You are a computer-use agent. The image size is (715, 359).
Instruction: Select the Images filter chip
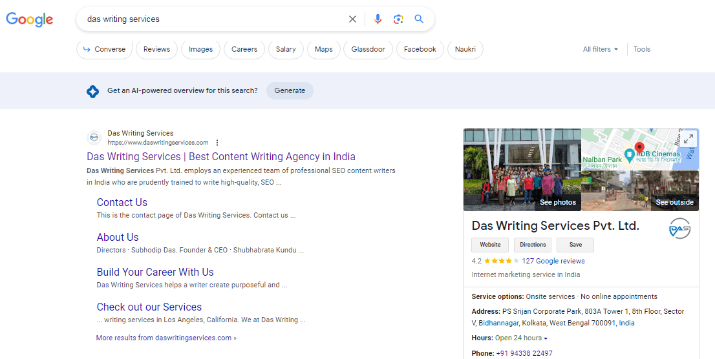point(200,49)
